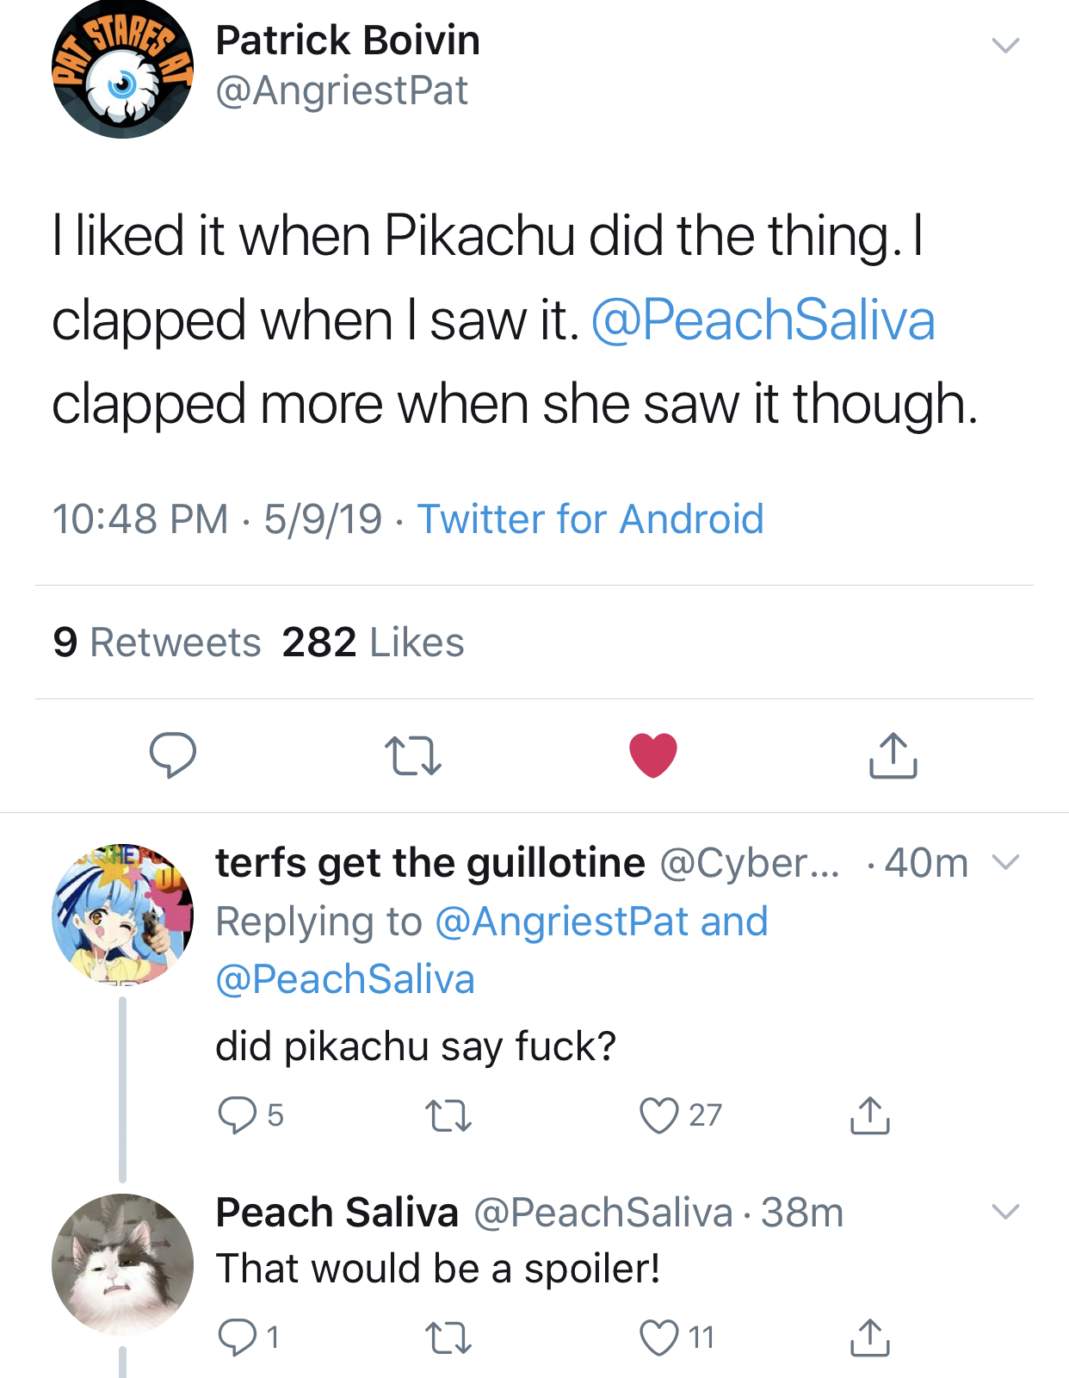Viewport: 1069px width, 1378px height.
Task: Open Patrick Boivin's profile picture
Action: tap(122, 68)
